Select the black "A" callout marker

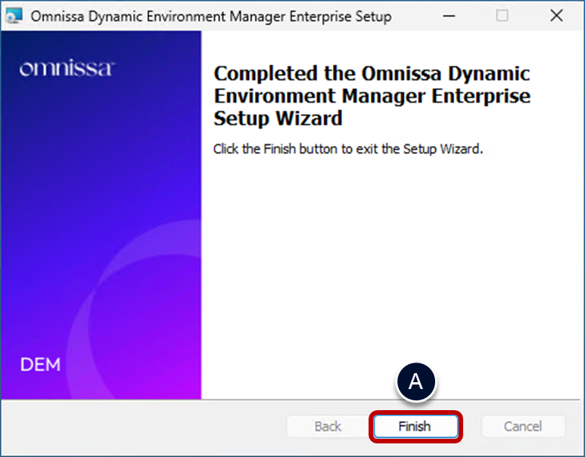pyautogui.click(x=415, y=383)
